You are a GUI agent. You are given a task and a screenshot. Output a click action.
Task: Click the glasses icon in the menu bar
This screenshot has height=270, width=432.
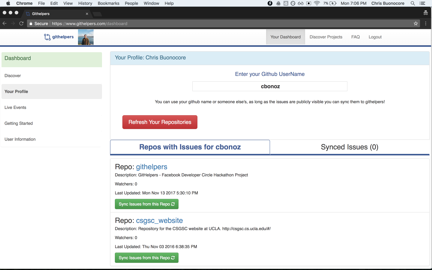[301, 3]
